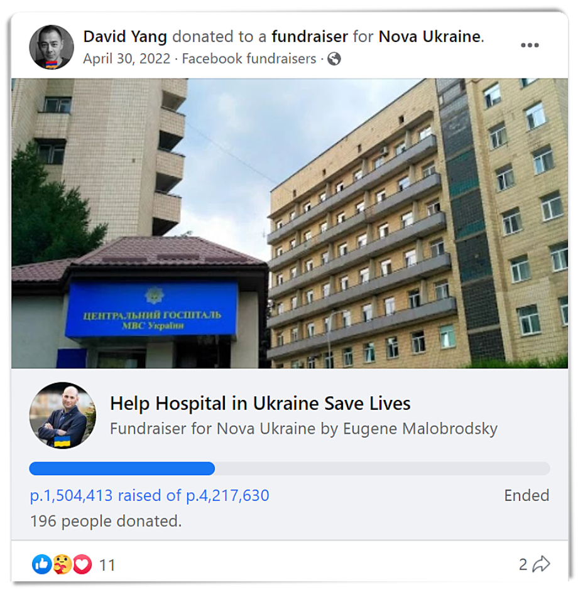578x592 pixels.
Task: Click the public globe privacy icon
Action: [x=334, y=59]
